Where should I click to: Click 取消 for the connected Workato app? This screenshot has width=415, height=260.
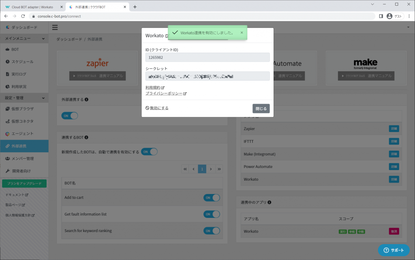[x=394, y=231]
